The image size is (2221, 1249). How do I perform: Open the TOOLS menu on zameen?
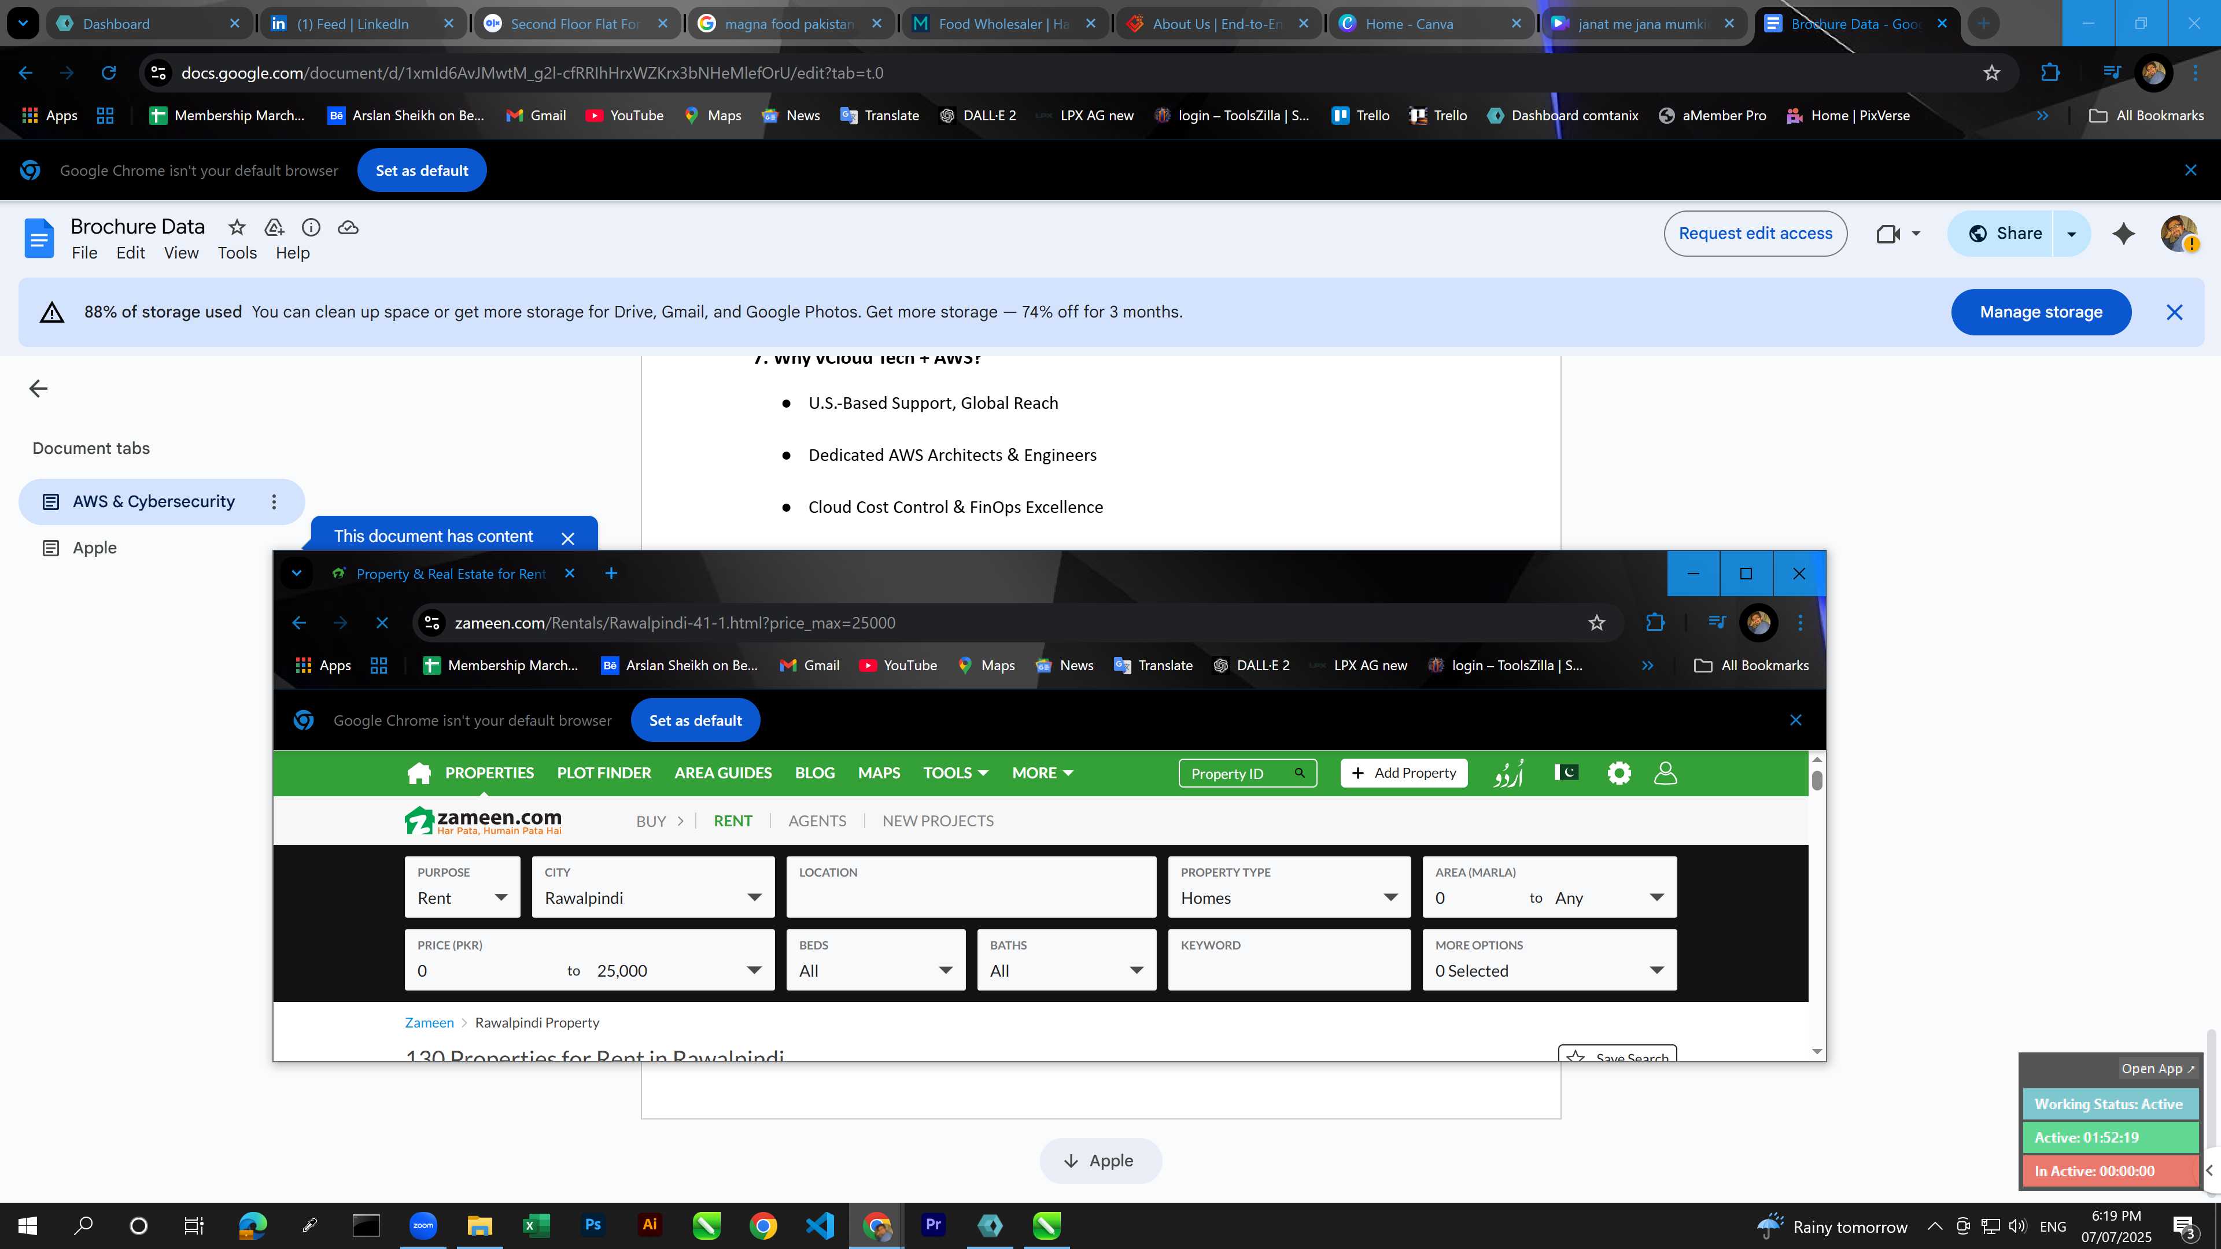(955, 773)
